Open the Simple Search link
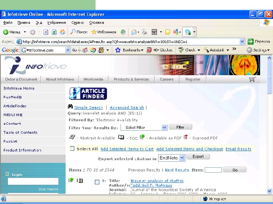 click(88, 107)
